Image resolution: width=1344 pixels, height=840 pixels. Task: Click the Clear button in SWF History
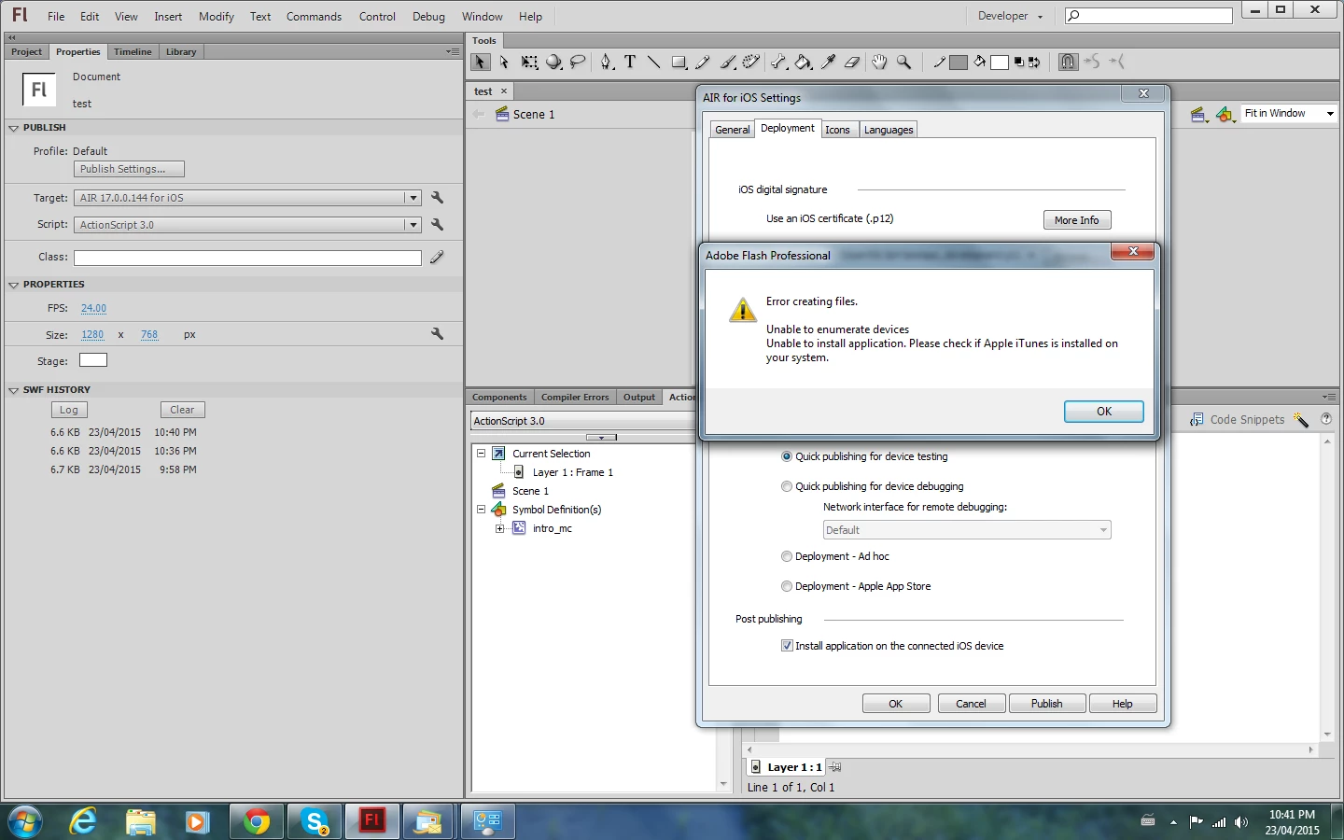point(182,410)
